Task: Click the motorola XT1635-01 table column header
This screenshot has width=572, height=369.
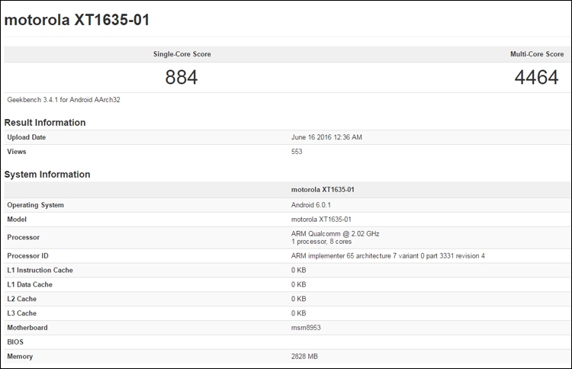Action: (x=323, y=190)
